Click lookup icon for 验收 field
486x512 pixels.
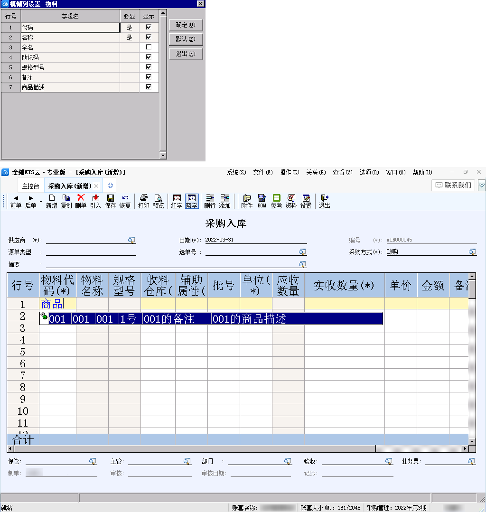tap(389, 461)
